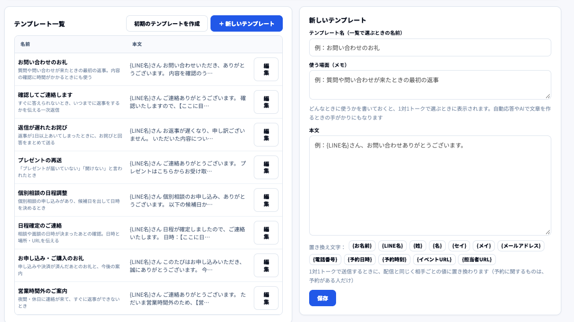Screen dimensions: 574x322
Task: Focus the テンプレート名 input field
Action: [430, 47]
